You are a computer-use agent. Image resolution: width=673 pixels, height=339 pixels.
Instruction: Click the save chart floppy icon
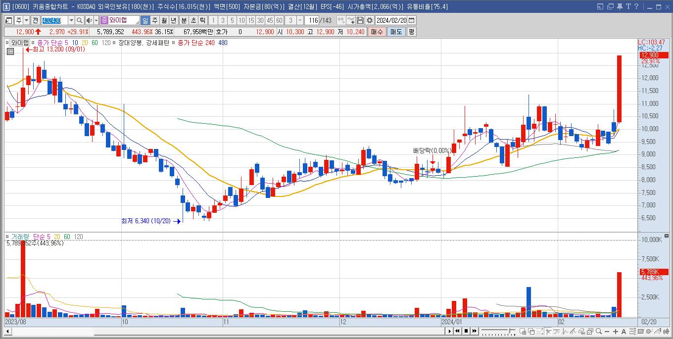point(360,20)
